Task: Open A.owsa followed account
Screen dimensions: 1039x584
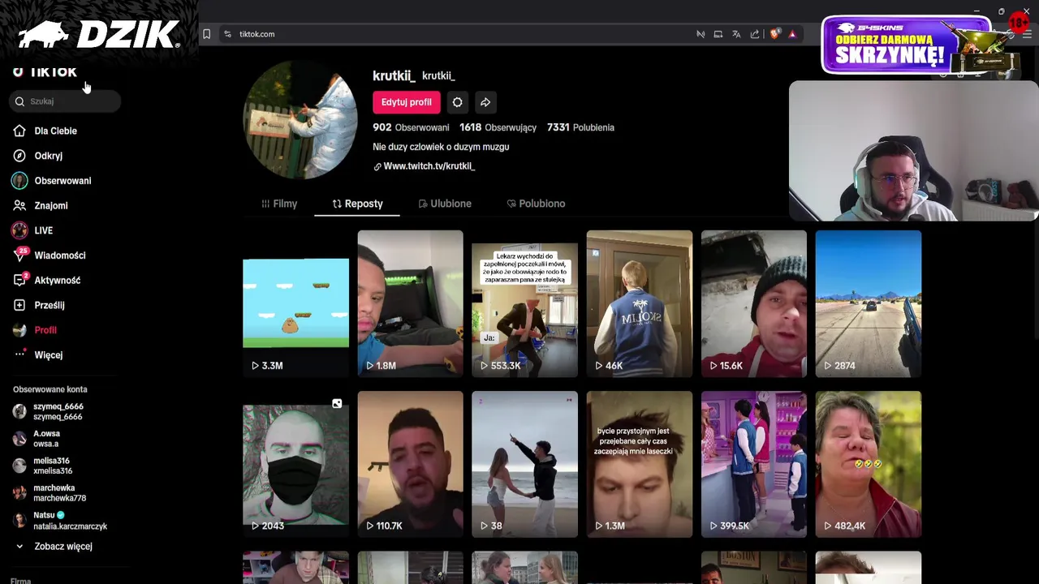Action: 46,439
